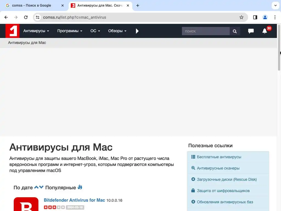Click the Антивирусы для Mac main heading
Viewport: 281px width, 211px height.
61,147
